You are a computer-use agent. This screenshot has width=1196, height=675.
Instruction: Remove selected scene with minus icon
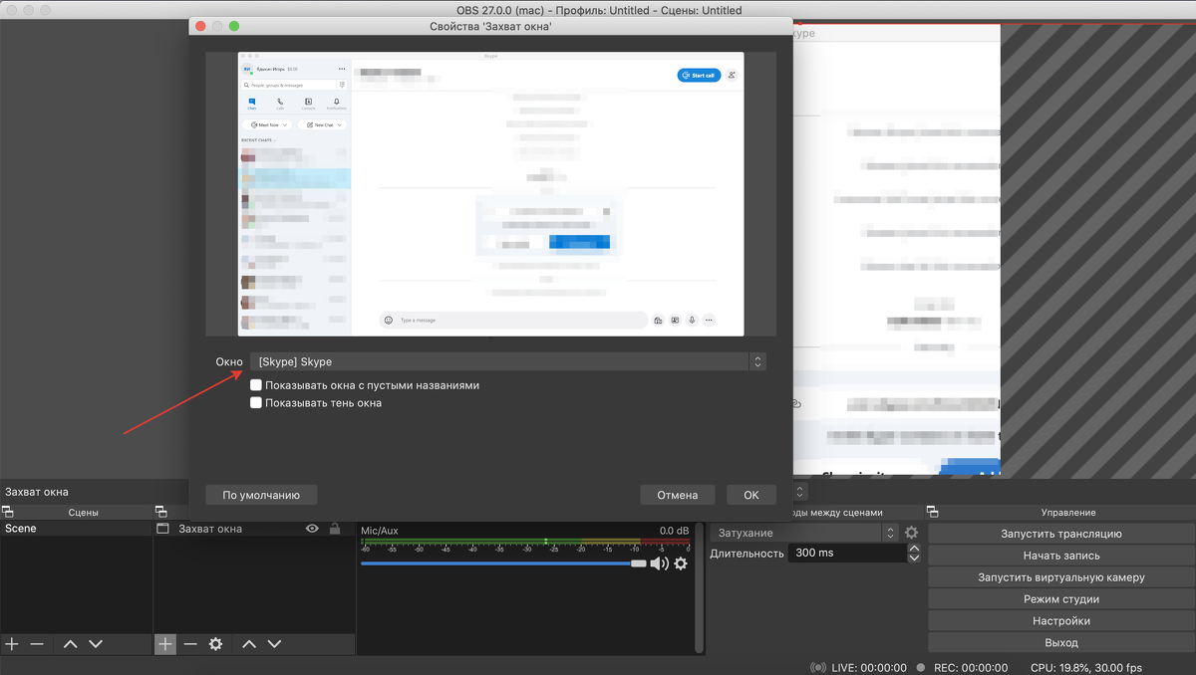click(37, 644)
